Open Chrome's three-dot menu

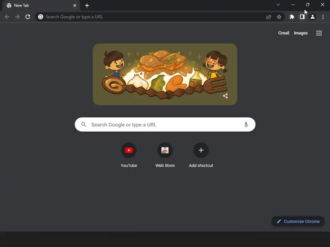tap(323, 17)
